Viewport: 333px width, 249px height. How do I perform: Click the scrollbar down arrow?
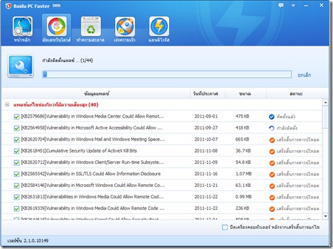pos(326,217)
